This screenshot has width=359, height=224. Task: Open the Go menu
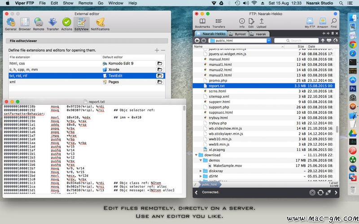point(100,3)
